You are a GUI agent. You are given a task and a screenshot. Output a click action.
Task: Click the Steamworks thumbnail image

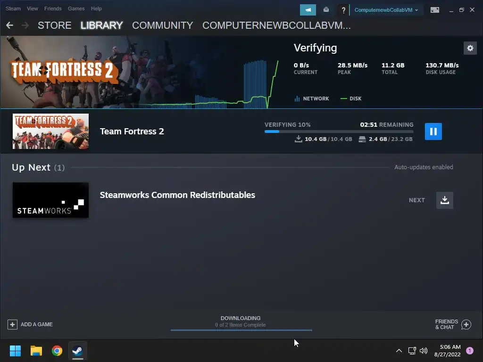[x=50, y=200]
